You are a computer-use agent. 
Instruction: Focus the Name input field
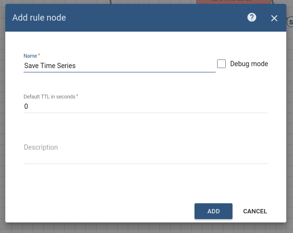tap(119, 66)
